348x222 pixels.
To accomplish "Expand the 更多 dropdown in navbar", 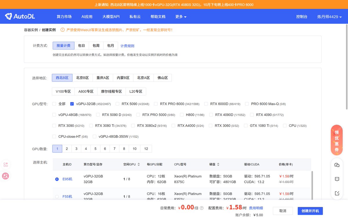I will 181,17.
